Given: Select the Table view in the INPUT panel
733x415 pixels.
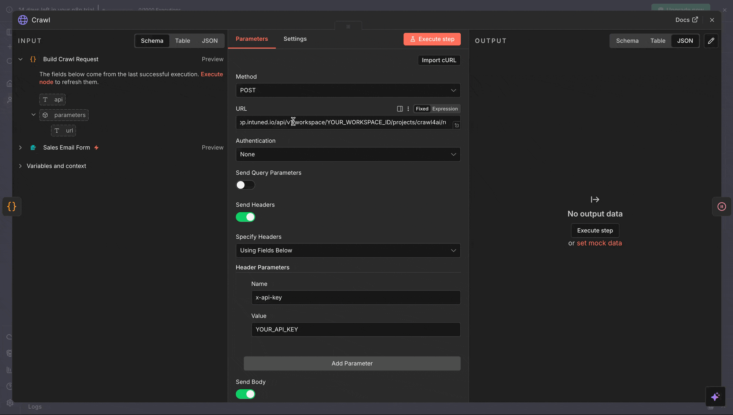Looking at the screenshot, I should 182,41.
